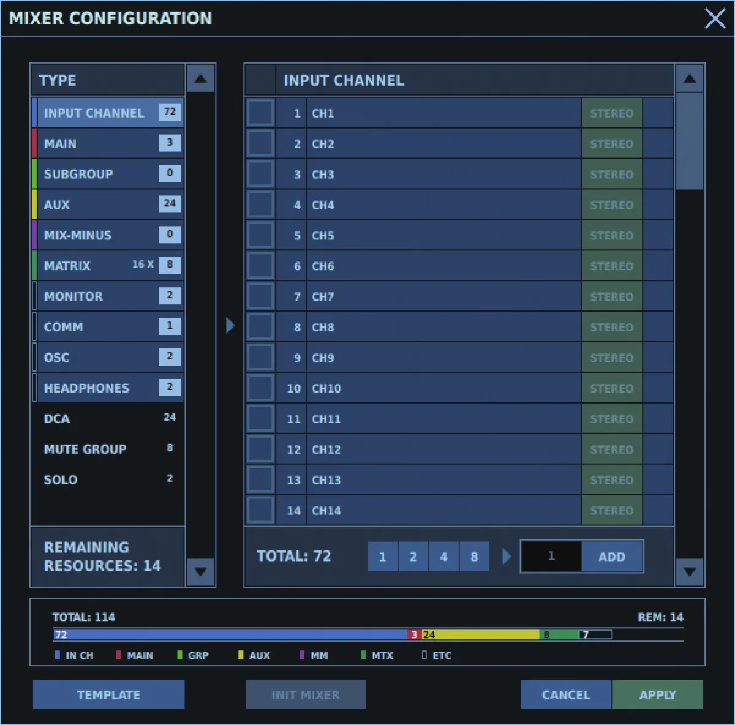Screen dimensions: 735x725
Task: Toggle STEREO on CH12
Action: pos(612,449)
